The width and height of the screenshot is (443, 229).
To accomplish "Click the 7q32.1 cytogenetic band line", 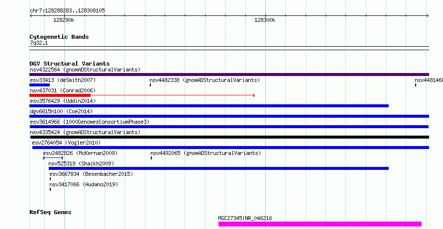I will click(229, 48).
